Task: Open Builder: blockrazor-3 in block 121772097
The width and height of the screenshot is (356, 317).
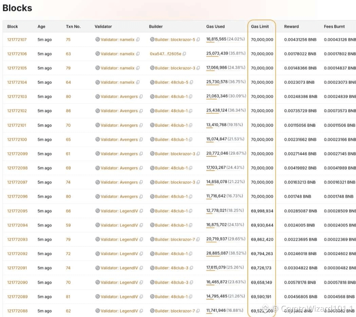Action: click(175, 182)
